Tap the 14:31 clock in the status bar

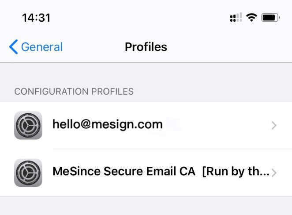pyautogui.click(x=36, y=18)
